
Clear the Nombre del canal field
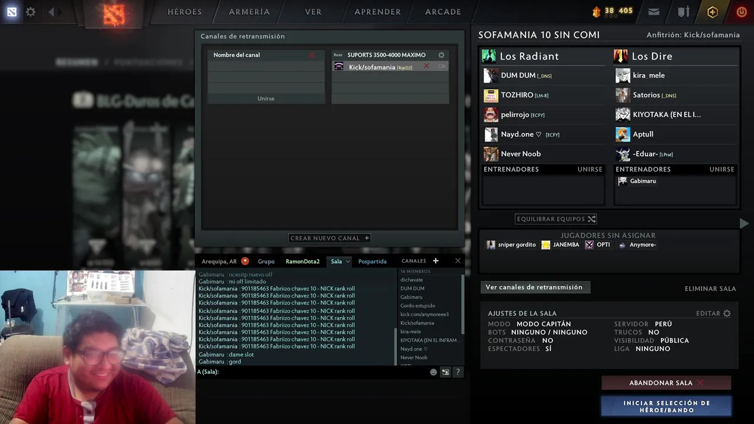point(312,55)
